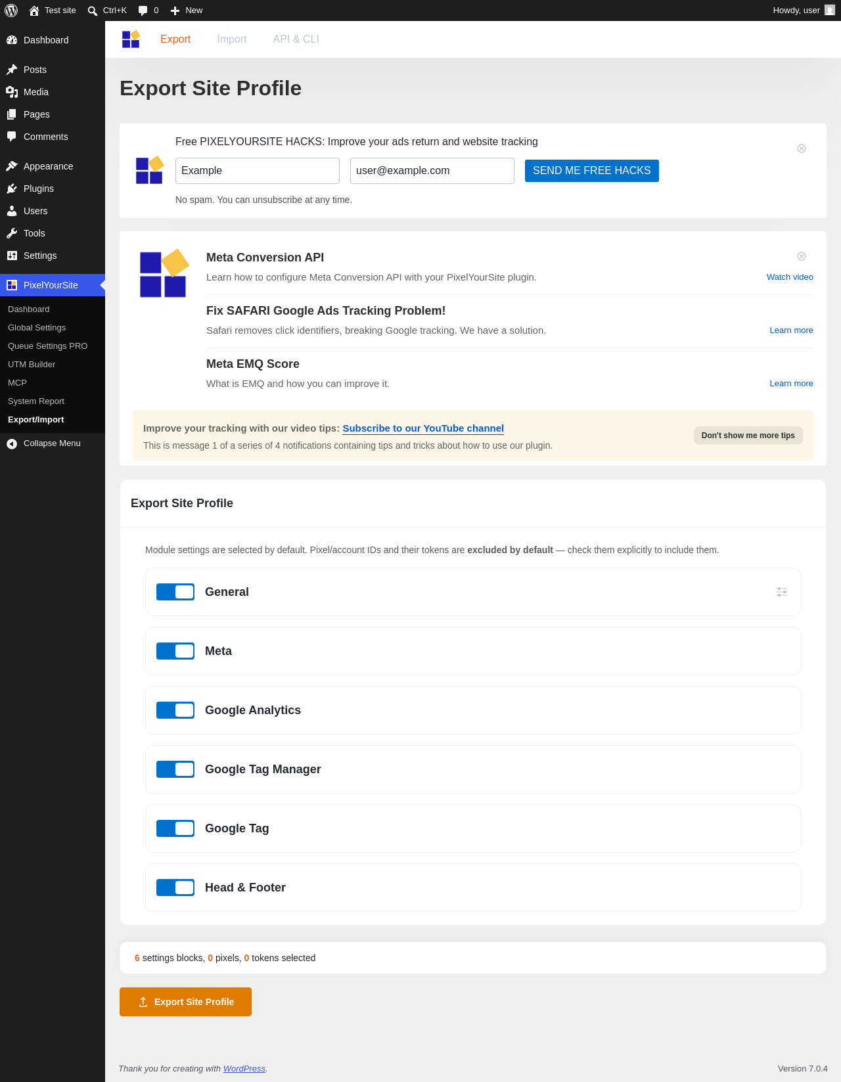Click the Version 7.0.4 footer text
Image resolution: width=841 pixels, height=1082 pixels.
pos(803,1069)
